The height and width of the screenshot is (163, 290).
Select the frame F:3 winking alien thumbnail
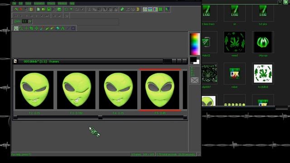76,90
